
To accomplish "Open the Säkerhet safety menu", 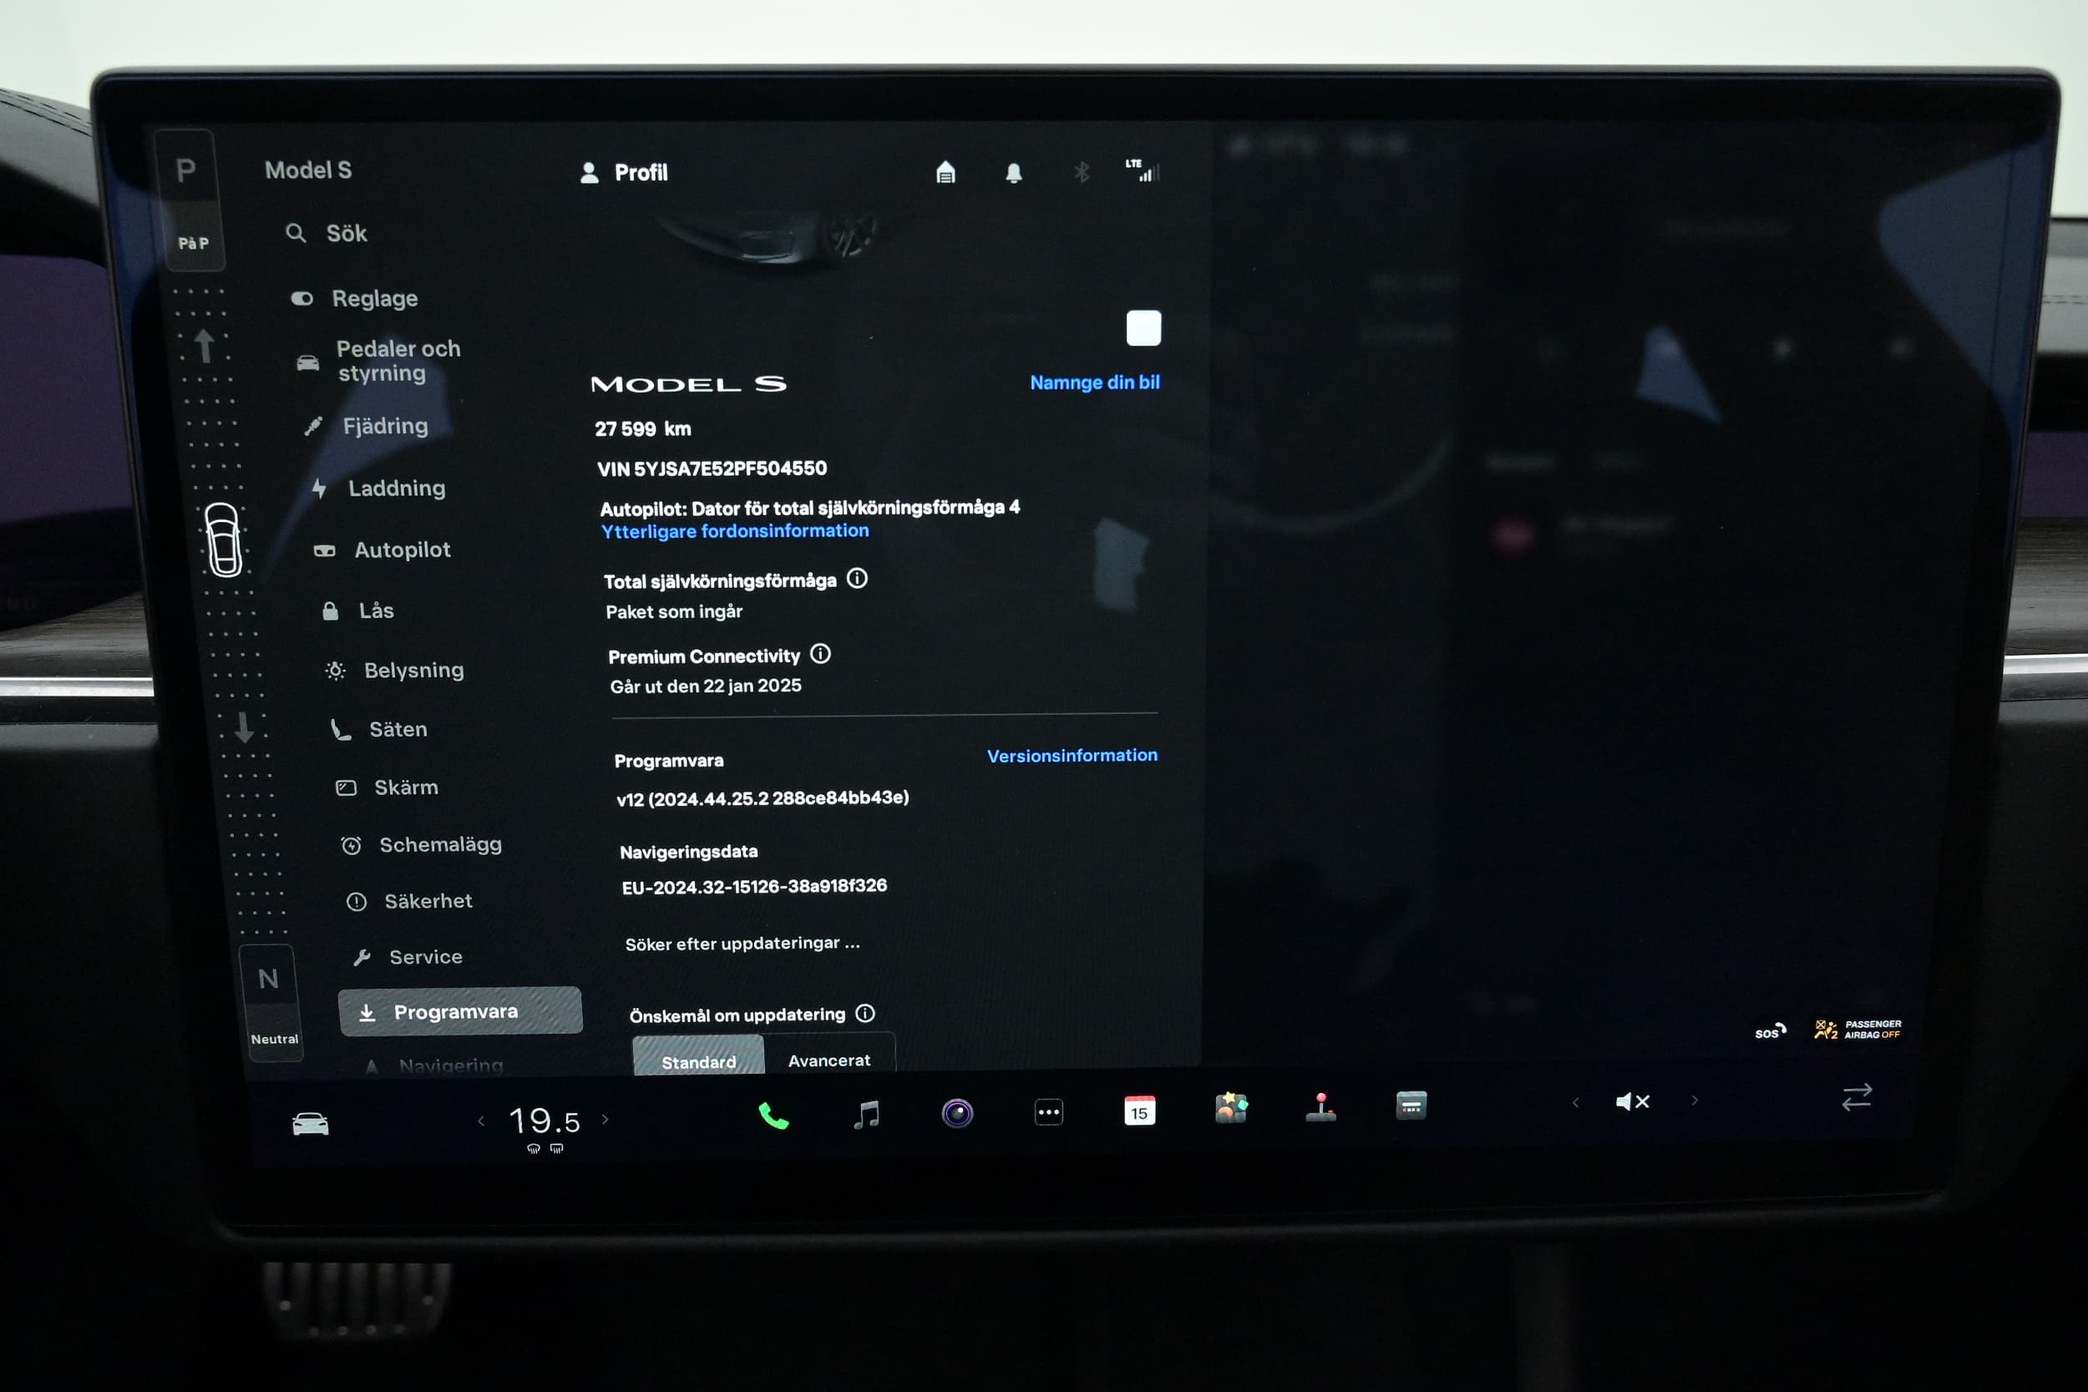I will pos(408,901).
